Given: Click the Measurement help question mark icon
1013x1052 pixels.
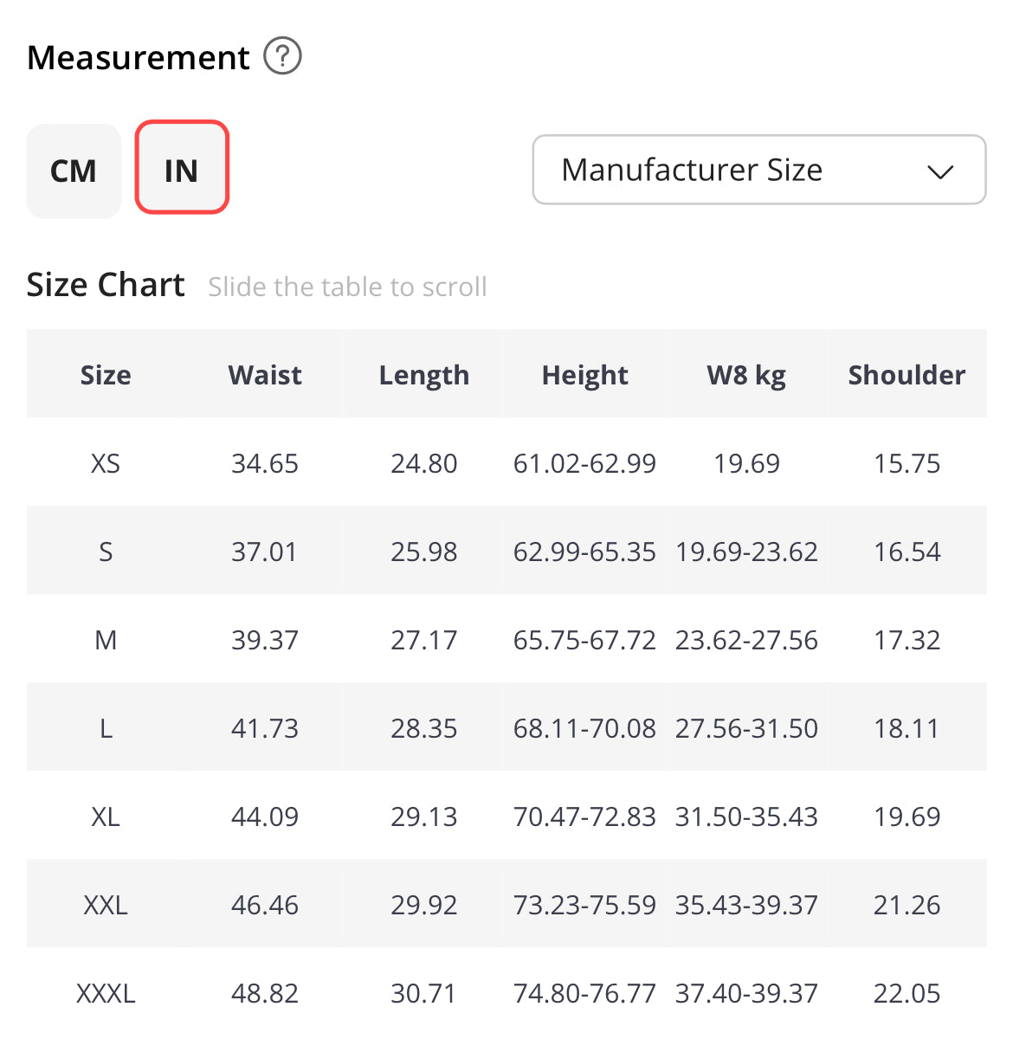Looking at the screenshot, I should click(282, 57).
